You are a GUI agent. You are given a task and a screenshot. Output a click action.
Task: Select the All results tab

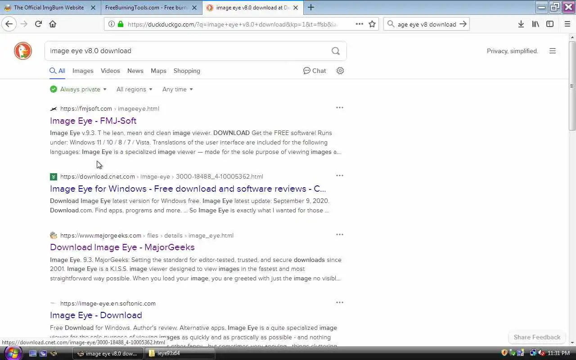click(58, 71)
